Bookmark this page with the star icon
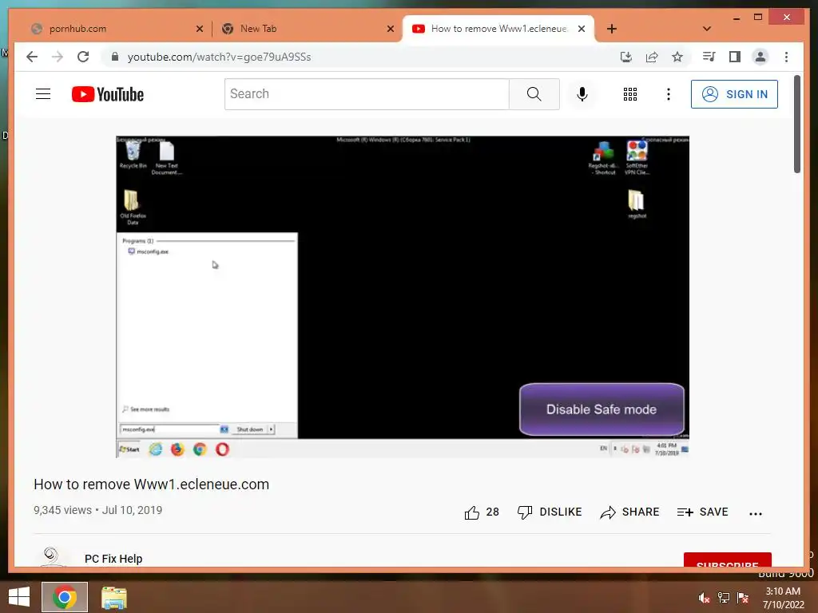Image resolution: width=818 pixels, height=613 pixels. [x=677, y=57]
